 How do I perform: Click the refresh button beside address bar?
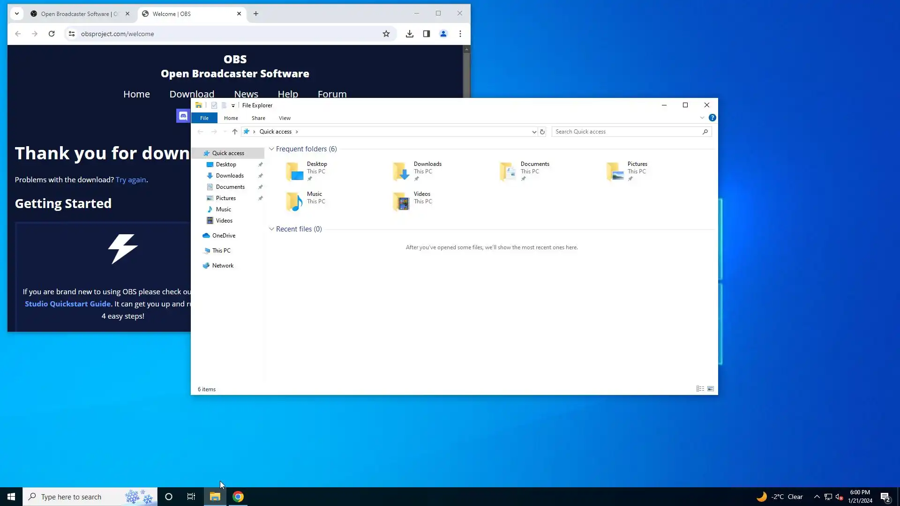point(542,132)
